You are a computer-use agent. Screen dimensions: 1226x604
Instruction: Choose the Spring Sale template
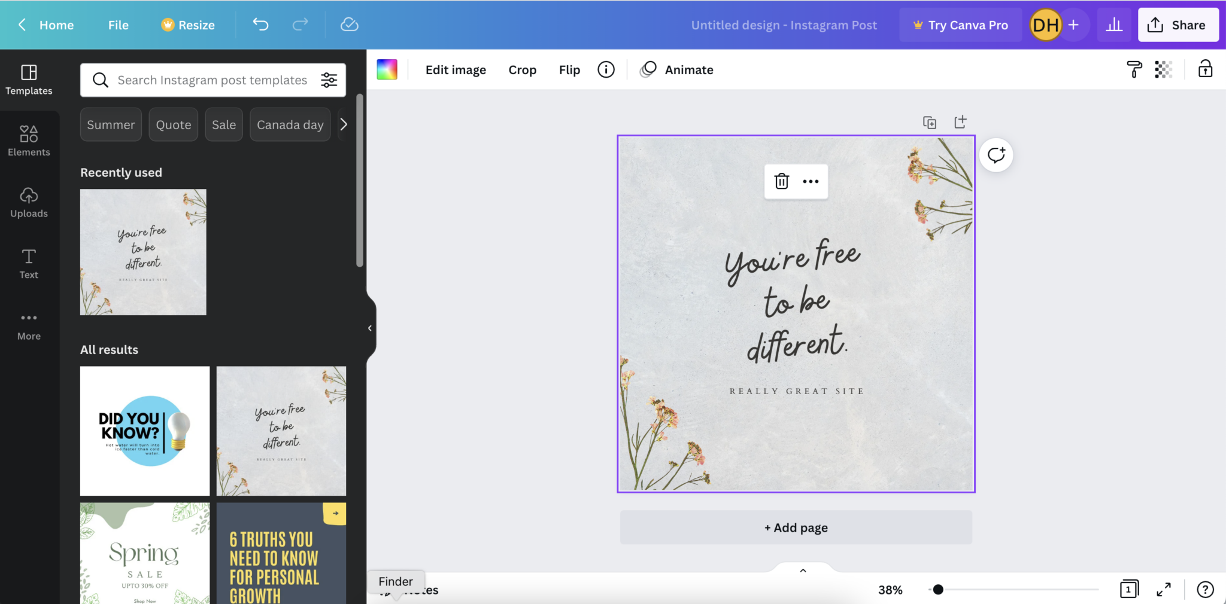[x=145, y=553]
